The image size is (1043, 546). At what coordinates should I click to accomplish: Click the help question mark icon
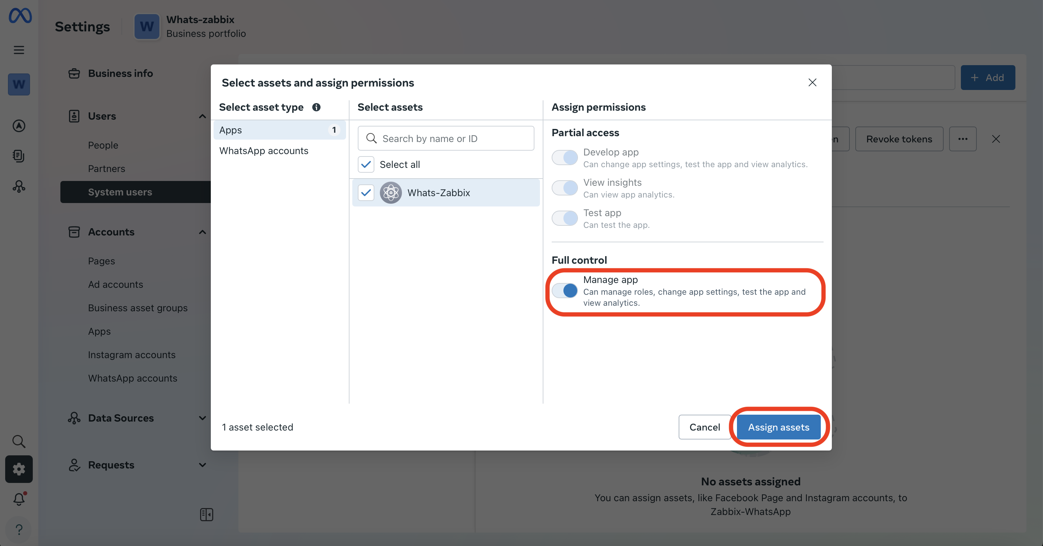click(19, 529)
